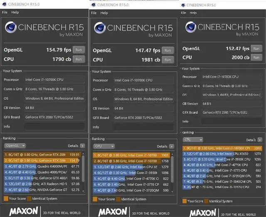The width and height of the screenshot is (266, 217).
Task: Click Info input field in middle window
Action: (x=143, y=127)
